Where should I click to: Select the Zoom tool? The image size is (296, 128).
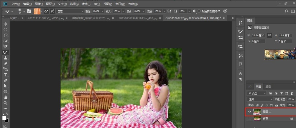(x=5, y=103)
